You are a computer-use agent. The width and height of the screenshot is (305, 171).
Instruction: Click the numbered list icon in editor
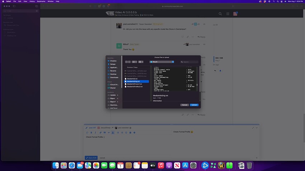[x=122, y=133]
